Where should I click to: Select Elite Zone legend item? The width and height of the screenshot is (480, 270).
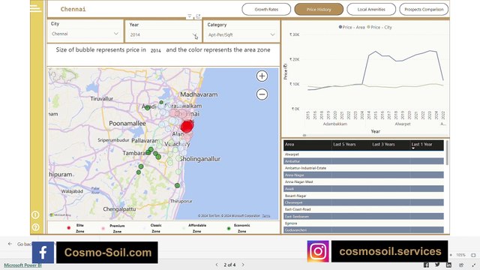[75, 228]
